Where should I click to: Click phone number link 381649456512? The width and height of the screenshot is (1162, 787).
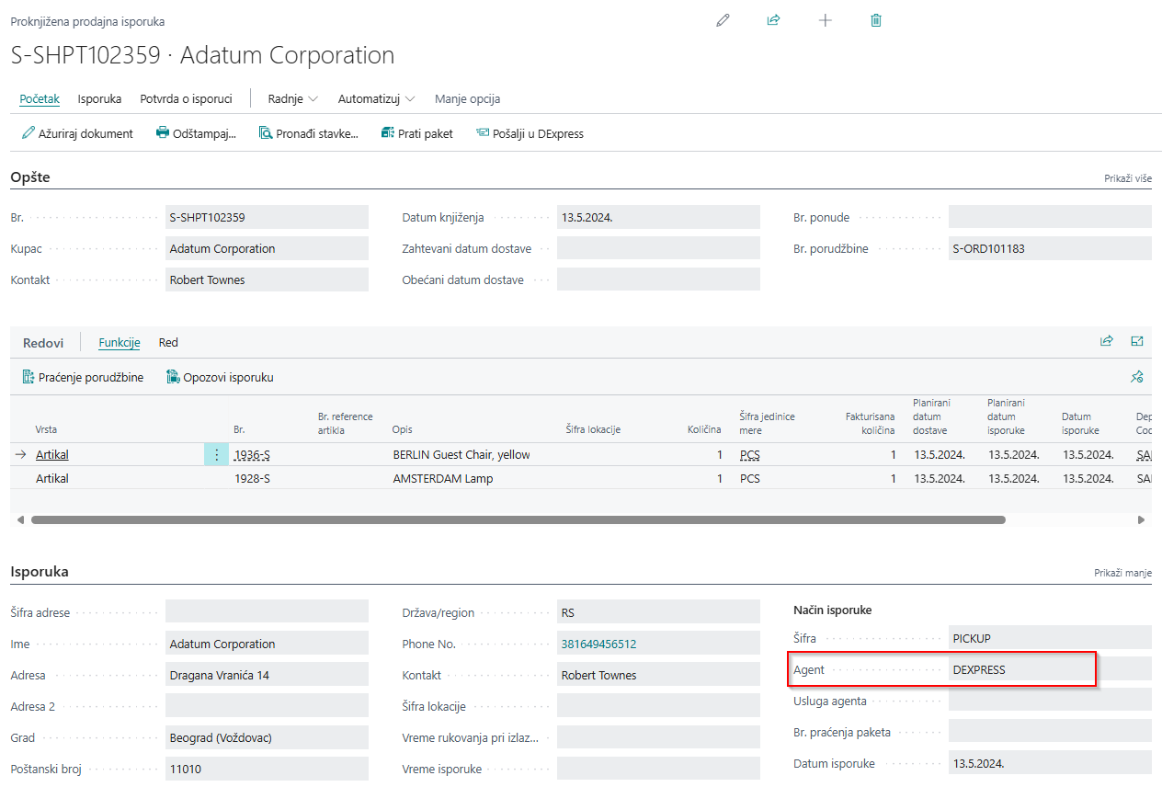(x=598, y=644)
